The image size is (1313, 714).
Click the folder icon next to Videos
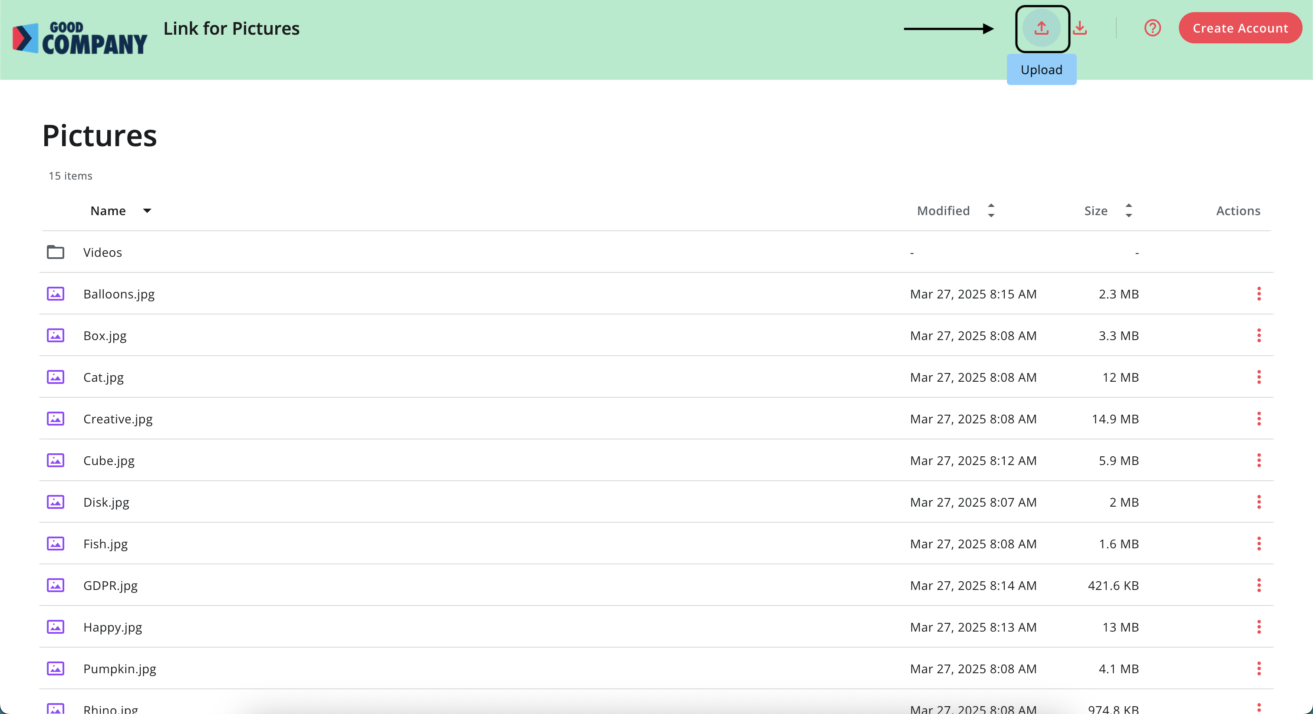[x=56, y=252]
